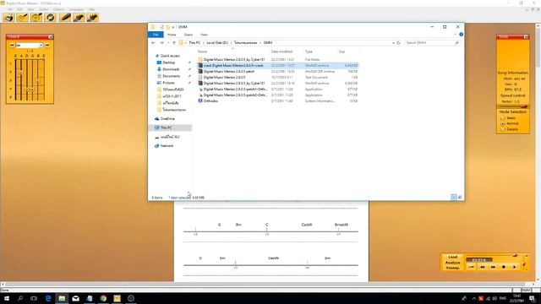This screenshot has width=541, height=304.
Task: Go up one folder level in Explorer
Action: 174,43
